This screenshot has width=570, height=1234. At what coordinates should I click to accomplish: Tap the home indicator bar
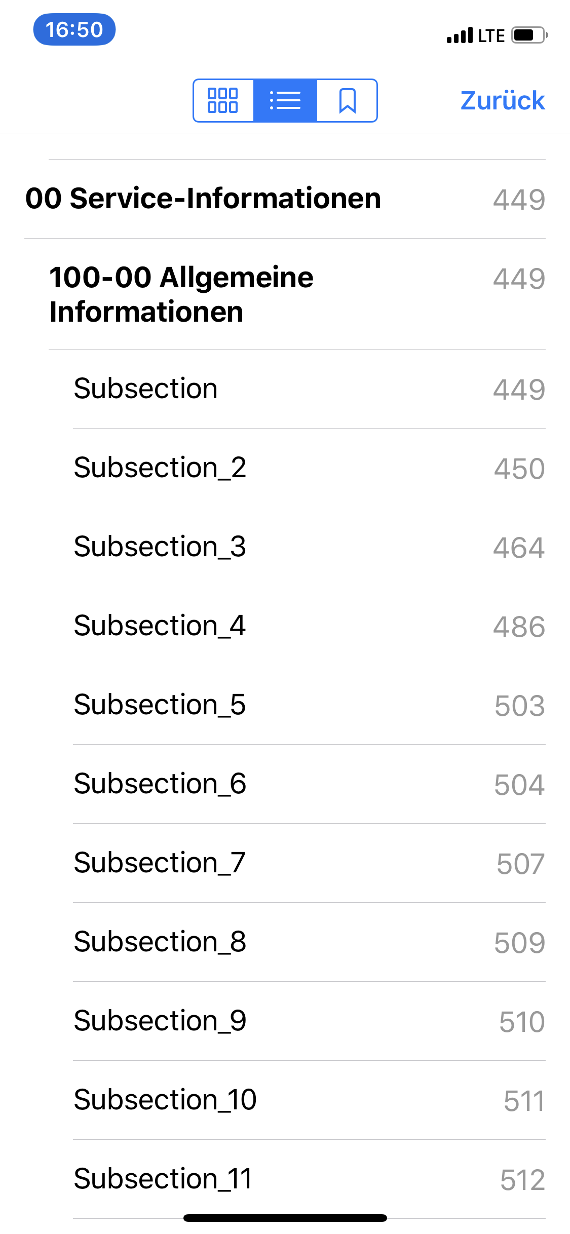pos(285,1218)
